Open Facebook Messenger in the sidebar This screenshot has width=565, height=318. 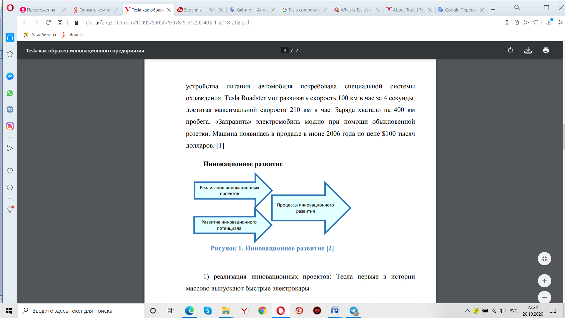point(10,77)
